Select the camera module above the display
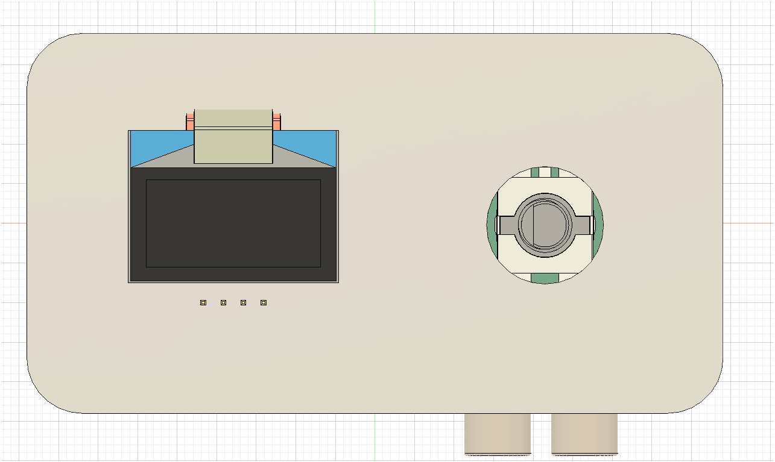Screen dimensions: 775x462 point(233,137)
